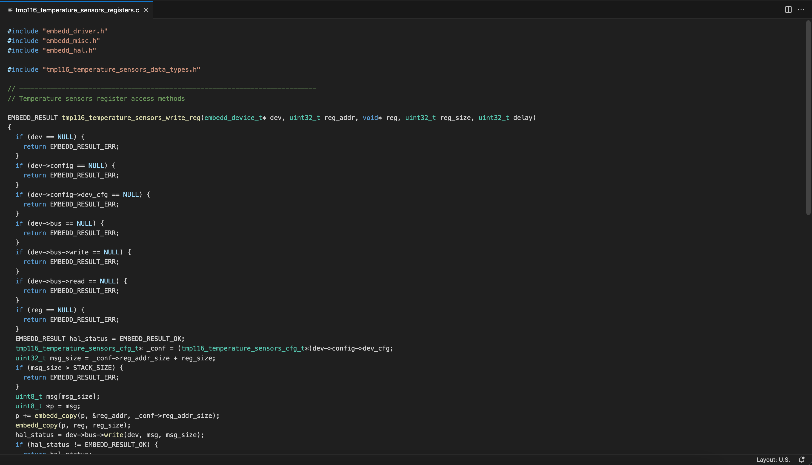
Task: Click the tmp116_temperature_sensors_data_types.h include string
Action: coord(121,69)
